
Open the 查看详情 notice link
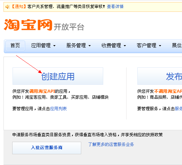coord(115,7)
